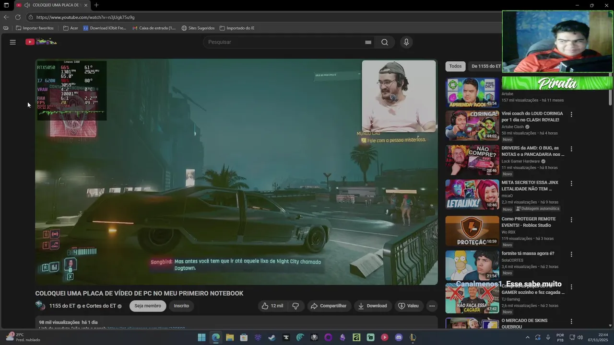Viewport: 614px width, 345px height.
Task: Open Steam from taskbar
Action: click(x=272, y=337)
